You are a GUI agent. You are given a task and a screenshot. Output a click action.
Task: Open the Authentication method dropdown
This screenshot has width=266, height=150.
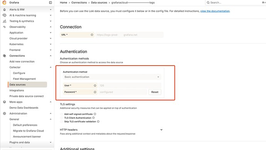pyautogui.click(x=112, y=77)
